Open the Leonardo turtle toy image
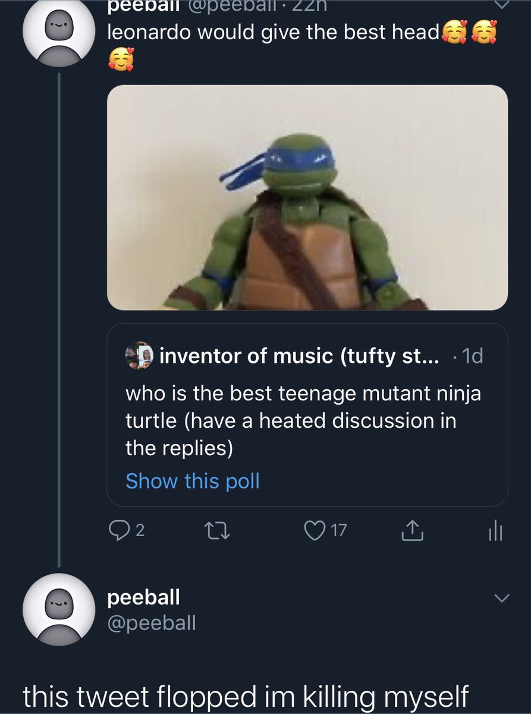Image resolution: width=531 pixels, height=714 pixels. click(x=307, y=198)
